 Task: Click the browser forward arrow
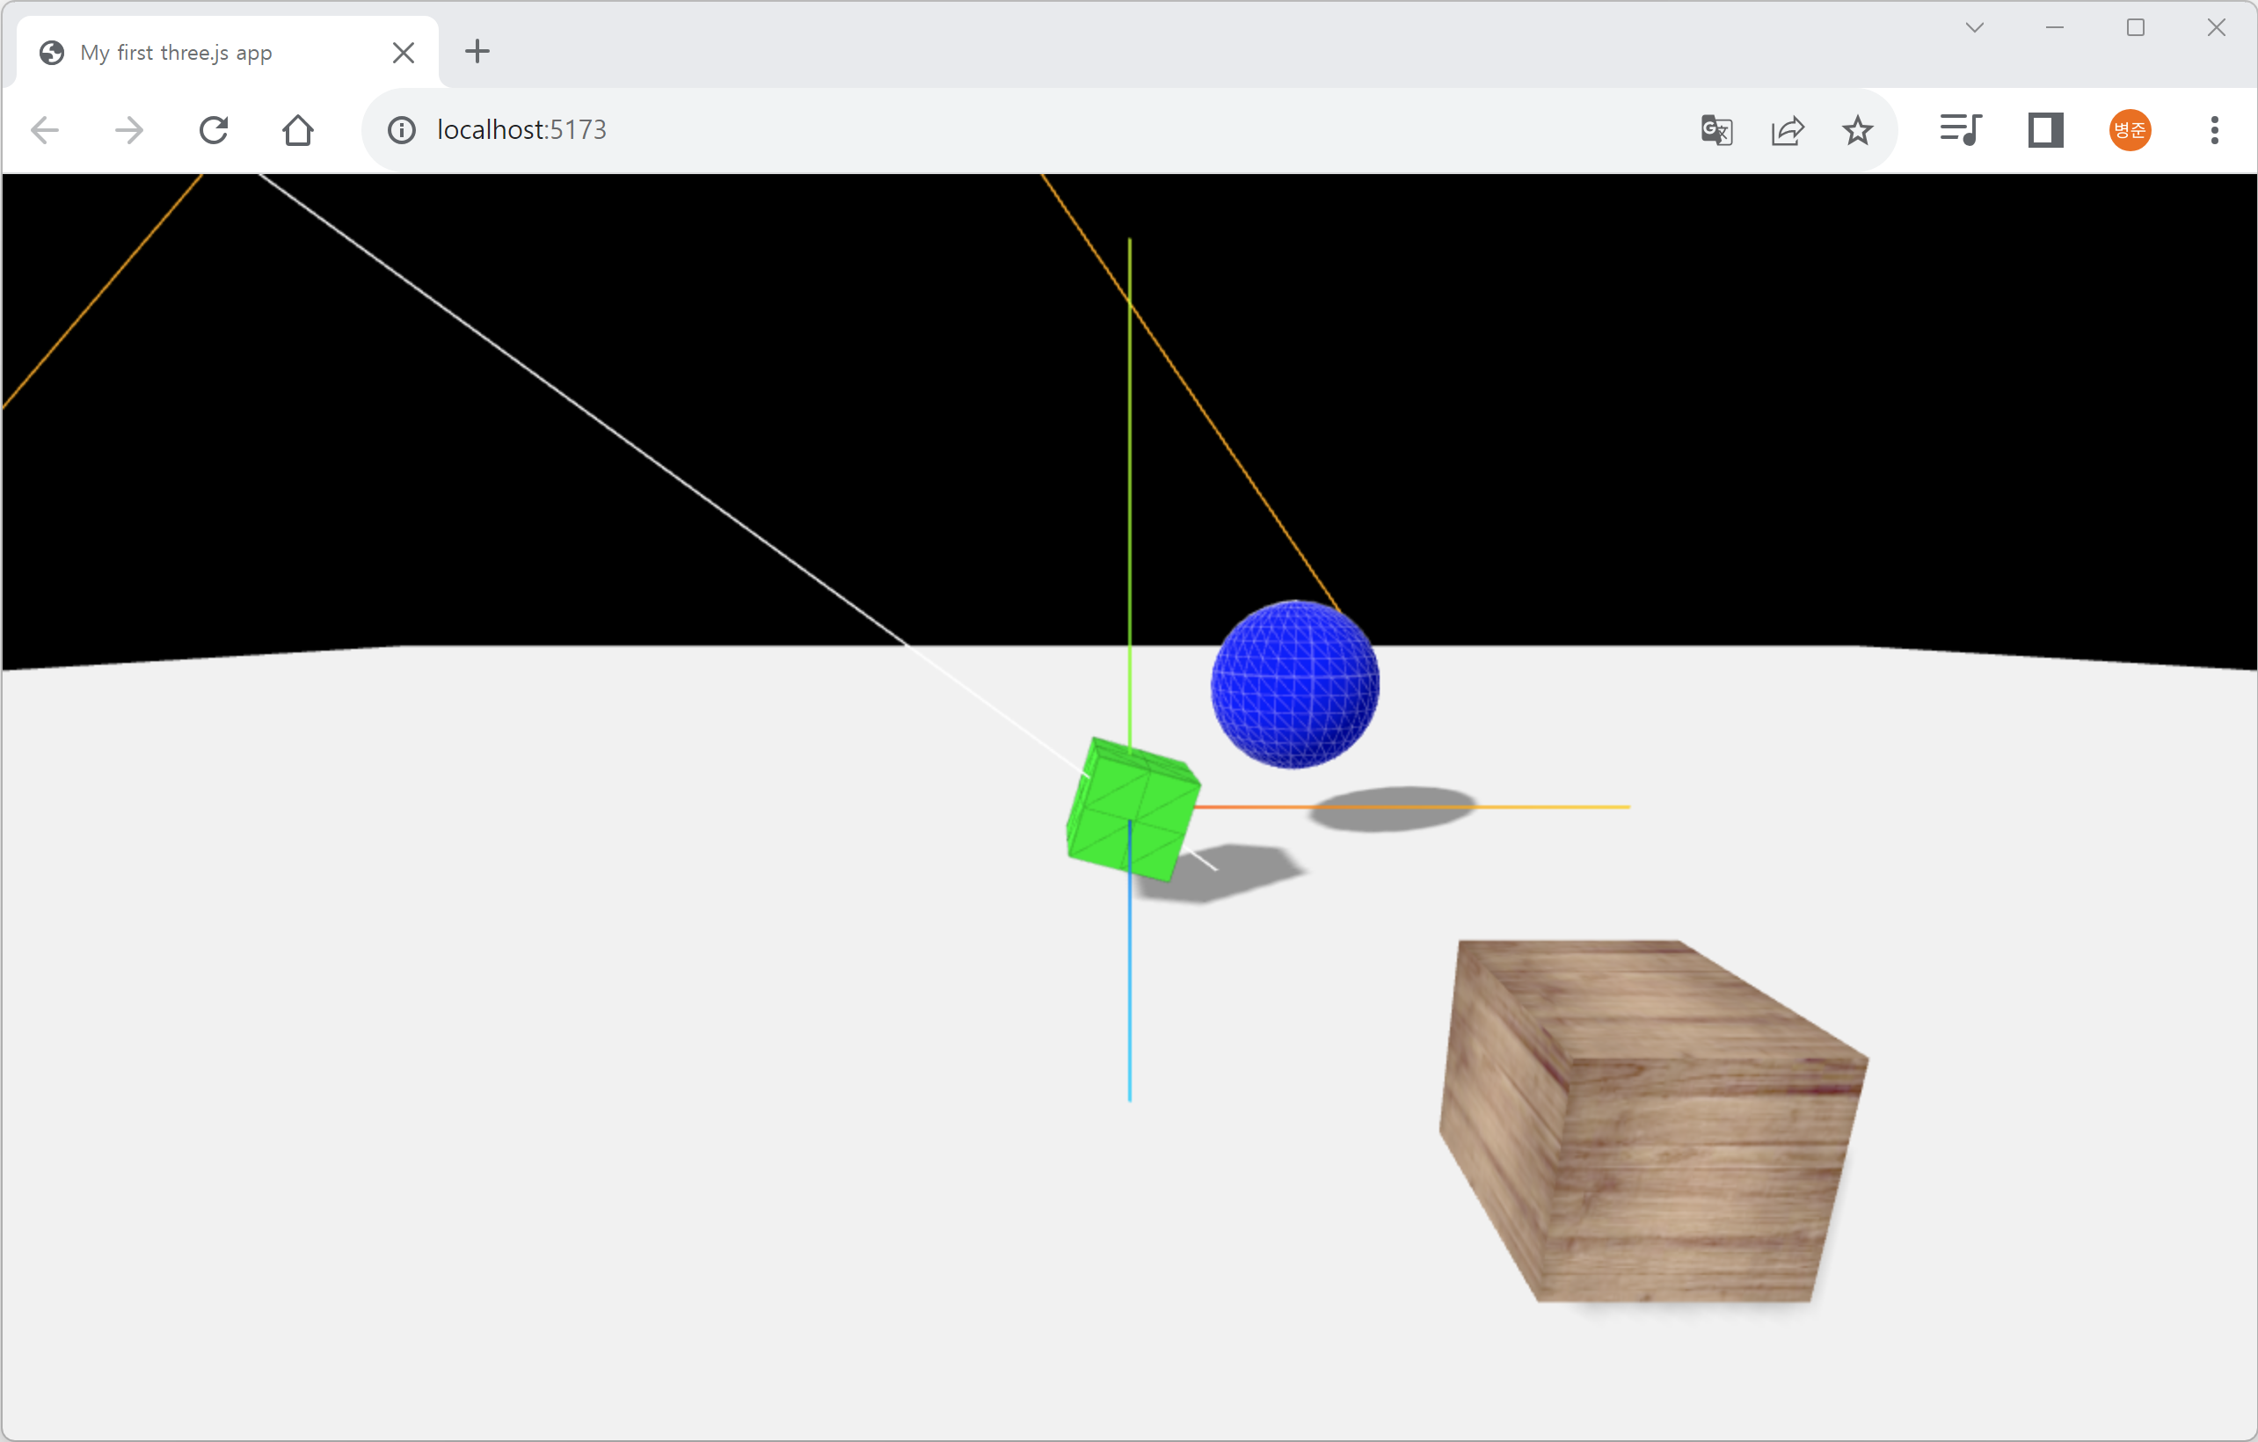[128, 130]
